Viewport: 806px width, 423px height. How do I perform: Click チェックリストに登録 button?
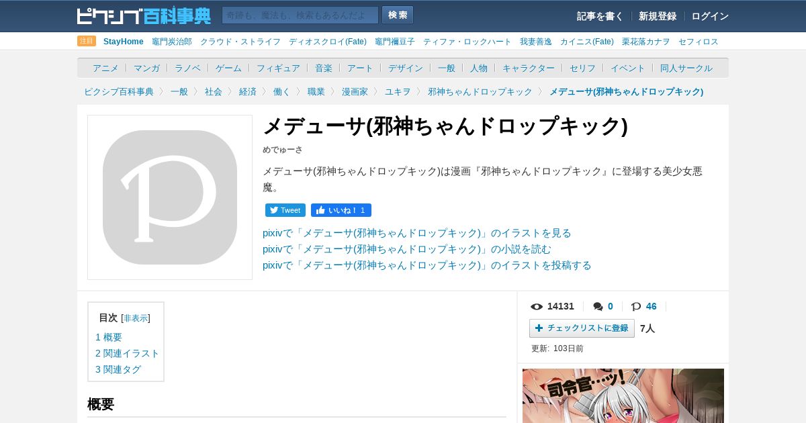click(x=582, y=328)
